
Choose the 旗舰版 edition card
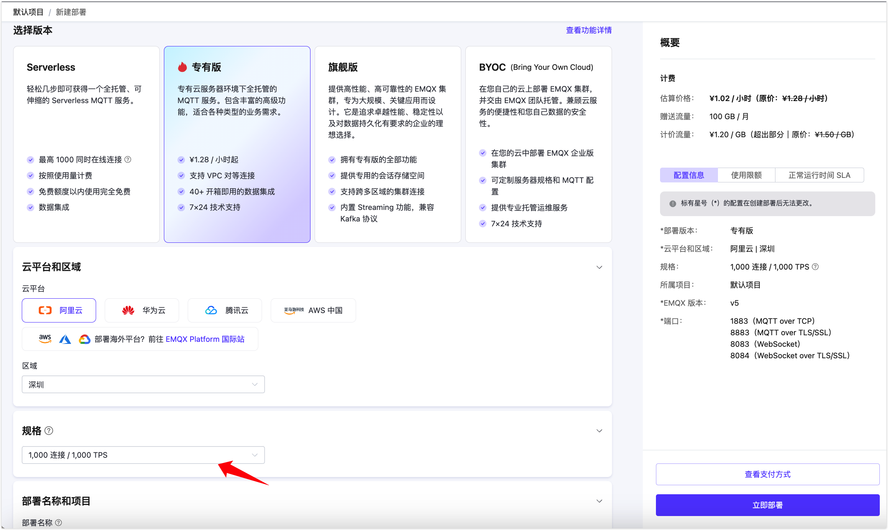pyautogui.click(x=388, y=144)
